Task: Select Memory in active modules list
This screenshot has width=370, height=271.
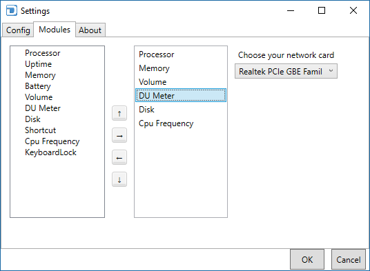Action: click(x=181, y=68)
